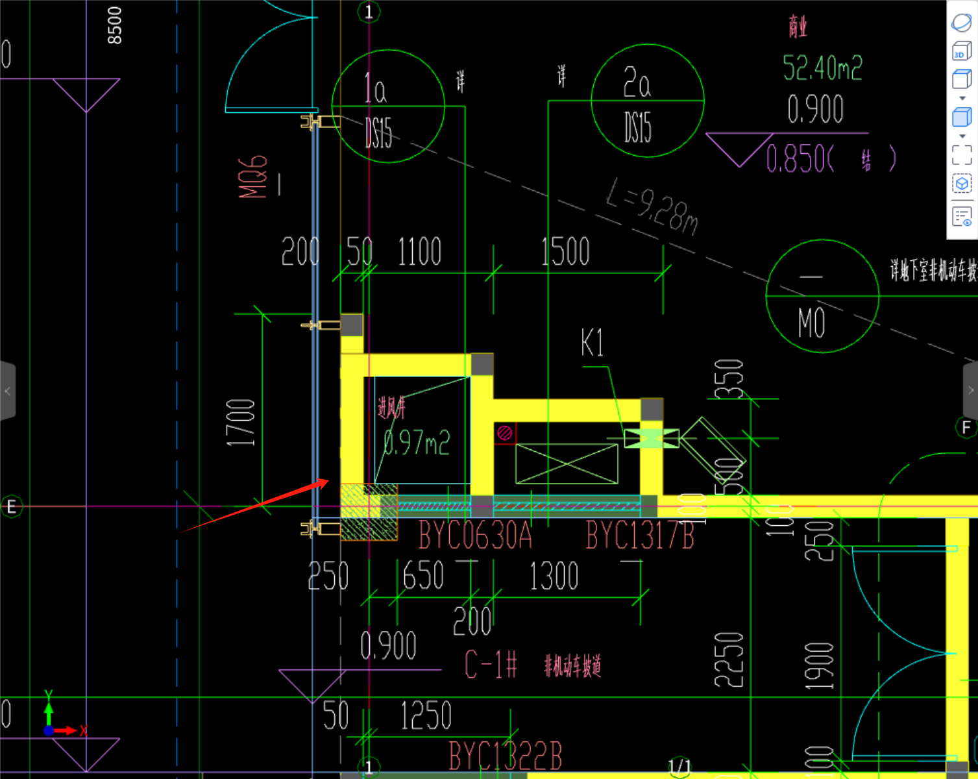Click the 1700 vertical dimension text
Image resolution: width=978 pixels, height=779 pixels.
tap(240, 423)
